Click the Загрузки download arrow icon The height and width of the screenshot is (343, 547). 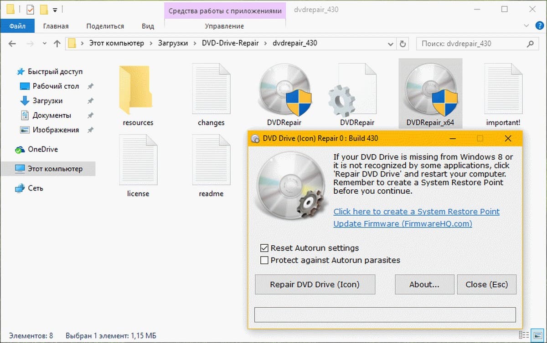click(x=25, y=101)
